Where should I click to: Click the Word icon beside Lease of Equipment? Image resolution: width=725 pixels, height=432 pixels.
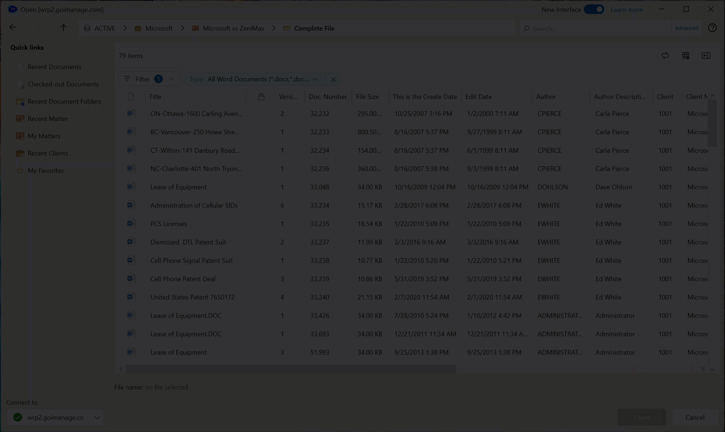(x=131, y=187)
